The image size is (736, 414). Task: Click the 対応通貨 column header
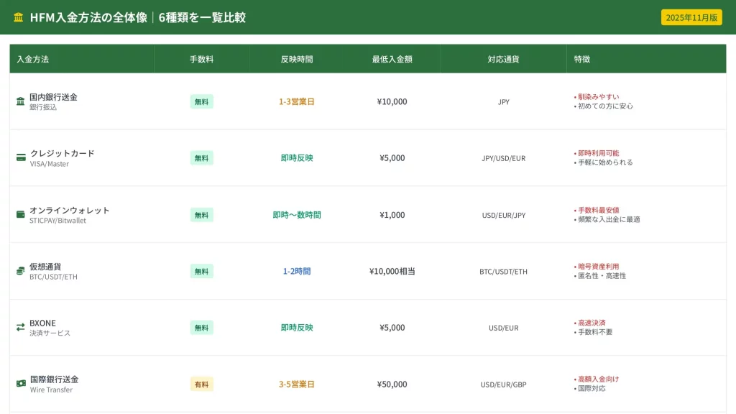click(503, 59)
